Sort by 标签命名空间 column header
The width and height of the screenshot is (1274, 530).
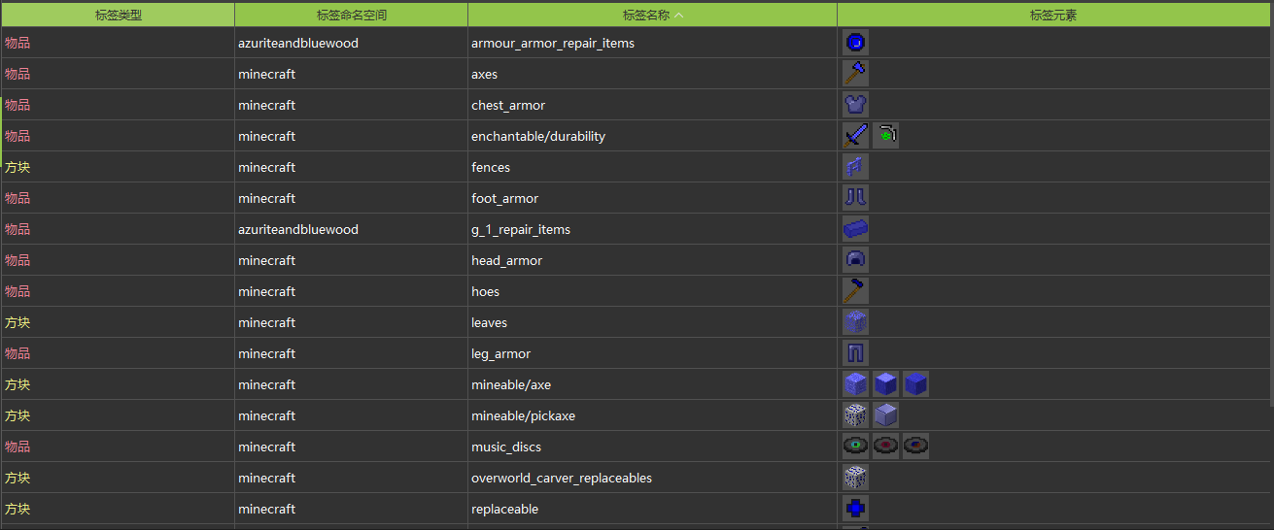(x=351, y=15)
